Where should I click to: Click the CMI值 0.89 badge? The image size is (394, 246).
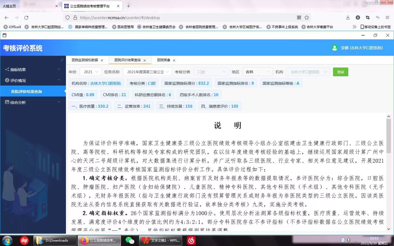[x=83, y=95]
